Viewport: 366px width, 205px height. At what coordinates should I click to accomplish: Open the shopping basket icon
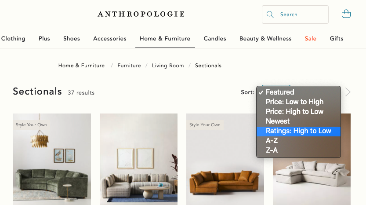point(346,14)
